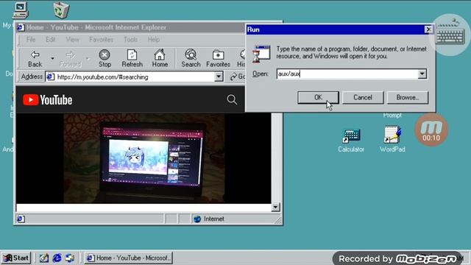Click the Open text field in Run
471x265 pixels.
click(347, 74)
